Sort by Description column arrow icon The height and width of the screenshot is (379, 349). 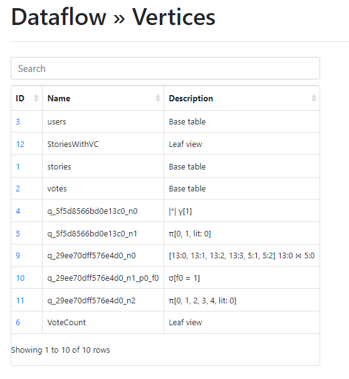click(x=314, y=98)
